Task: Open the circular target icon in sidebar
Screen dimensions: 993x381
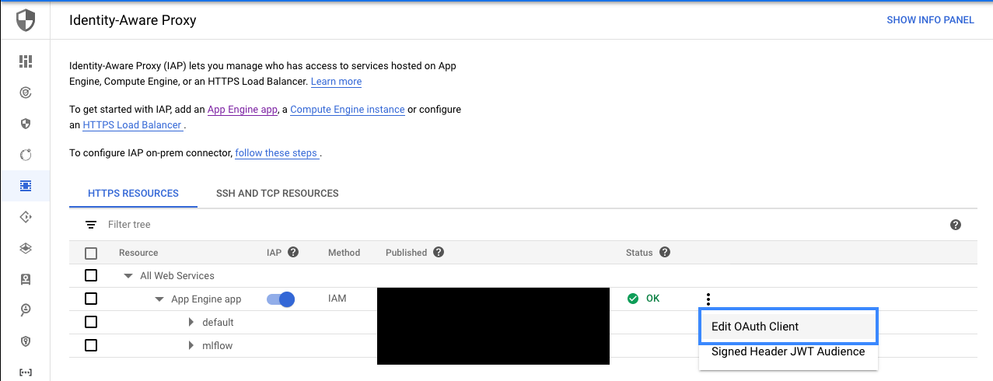Action: pos(26,93)
